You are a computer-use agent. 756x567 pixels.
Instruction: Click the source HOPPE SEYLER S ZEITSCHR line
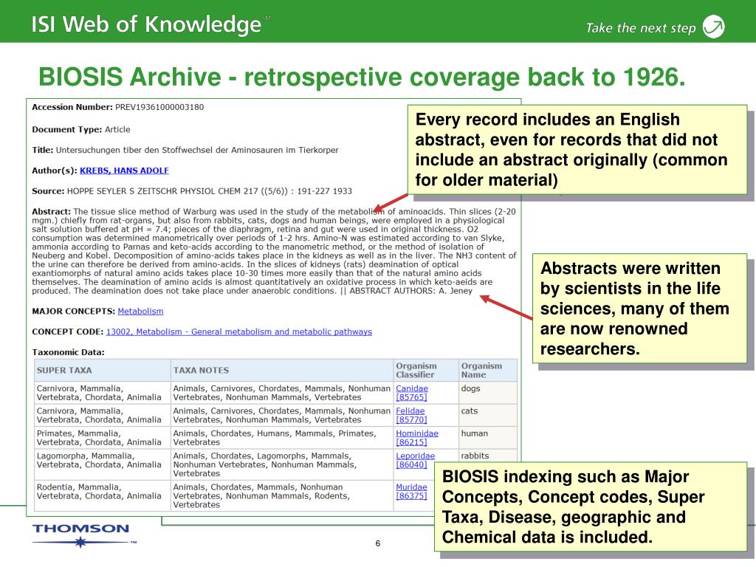click(209, 191)
